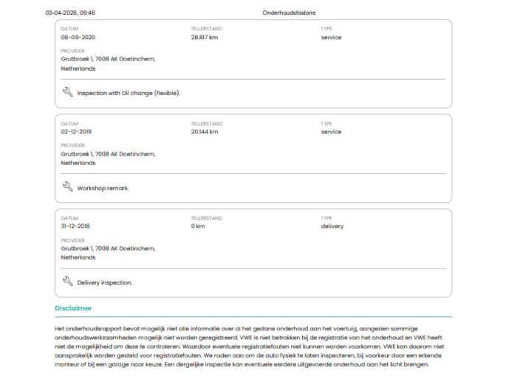Click the 'Delivery inspection.' entry text

pyautogui.click(x=104, y=282)
